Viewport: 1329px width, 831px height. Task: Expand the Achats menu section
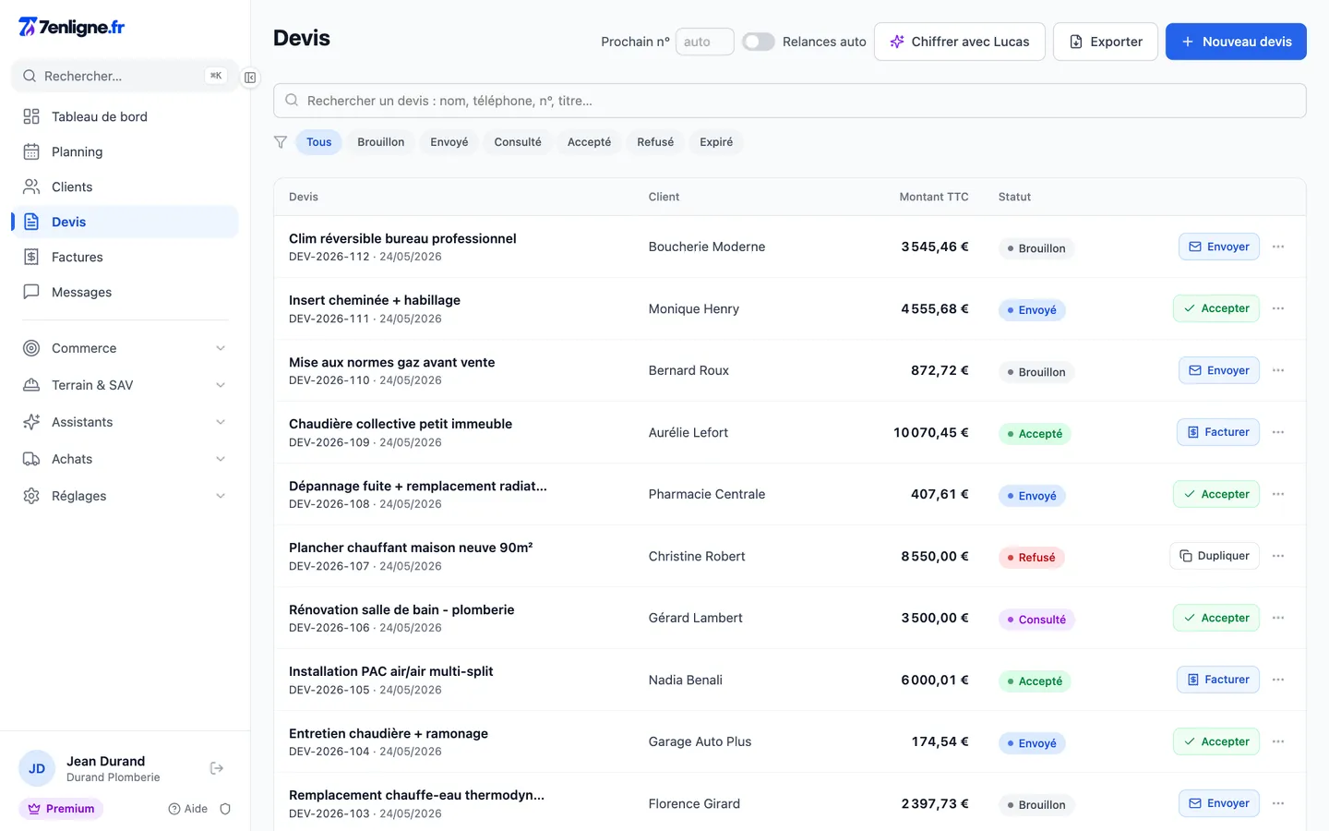coord(125,459)
